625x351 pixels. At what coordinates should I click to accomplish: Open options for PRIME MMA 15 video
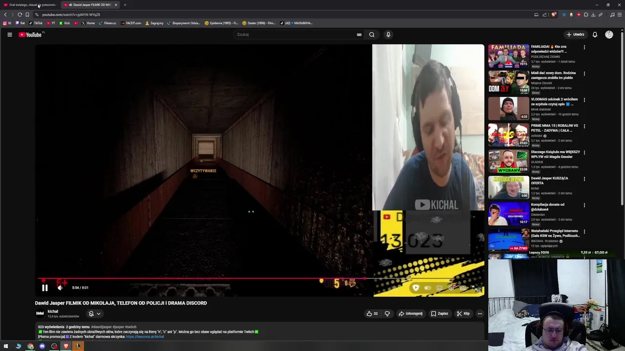pos(584,126)
